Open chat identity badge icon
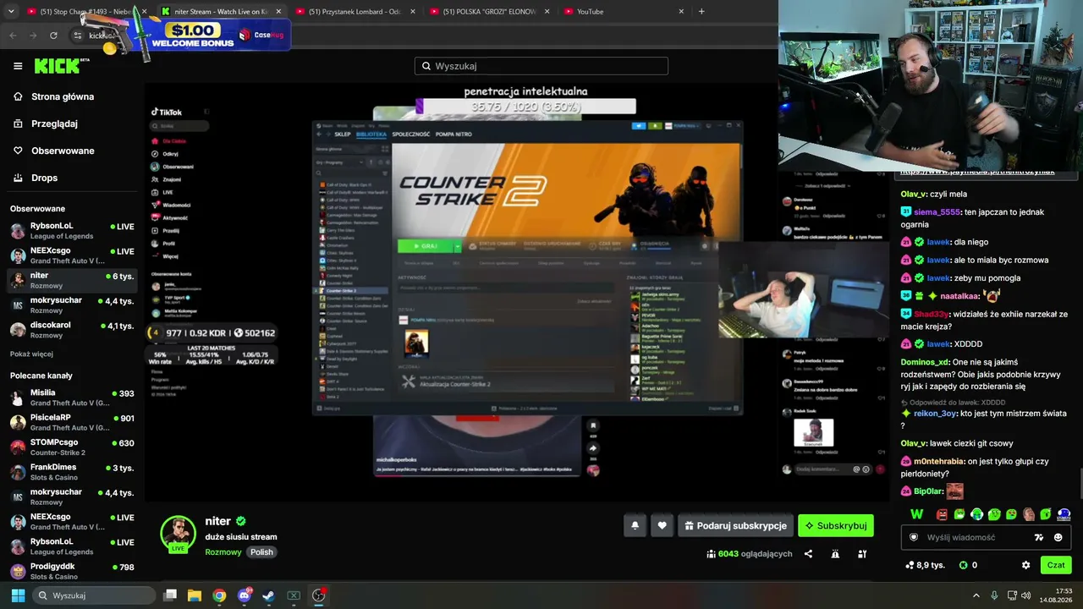This screenshot has height=609, width=1083. (914, 537)
